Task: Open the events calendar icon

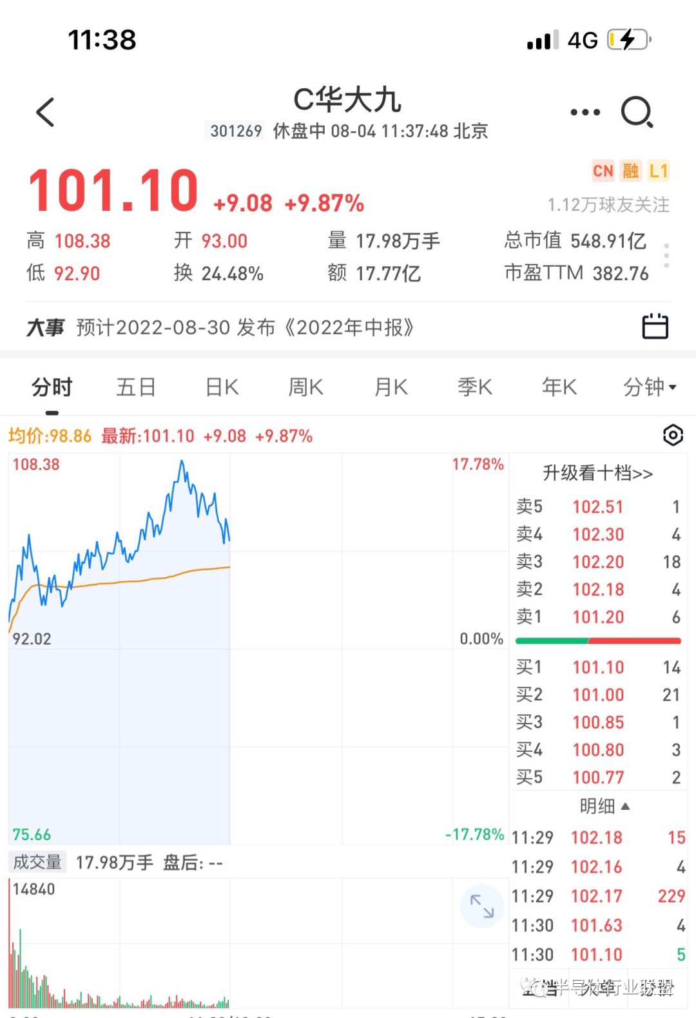Action: pos(655,327)
